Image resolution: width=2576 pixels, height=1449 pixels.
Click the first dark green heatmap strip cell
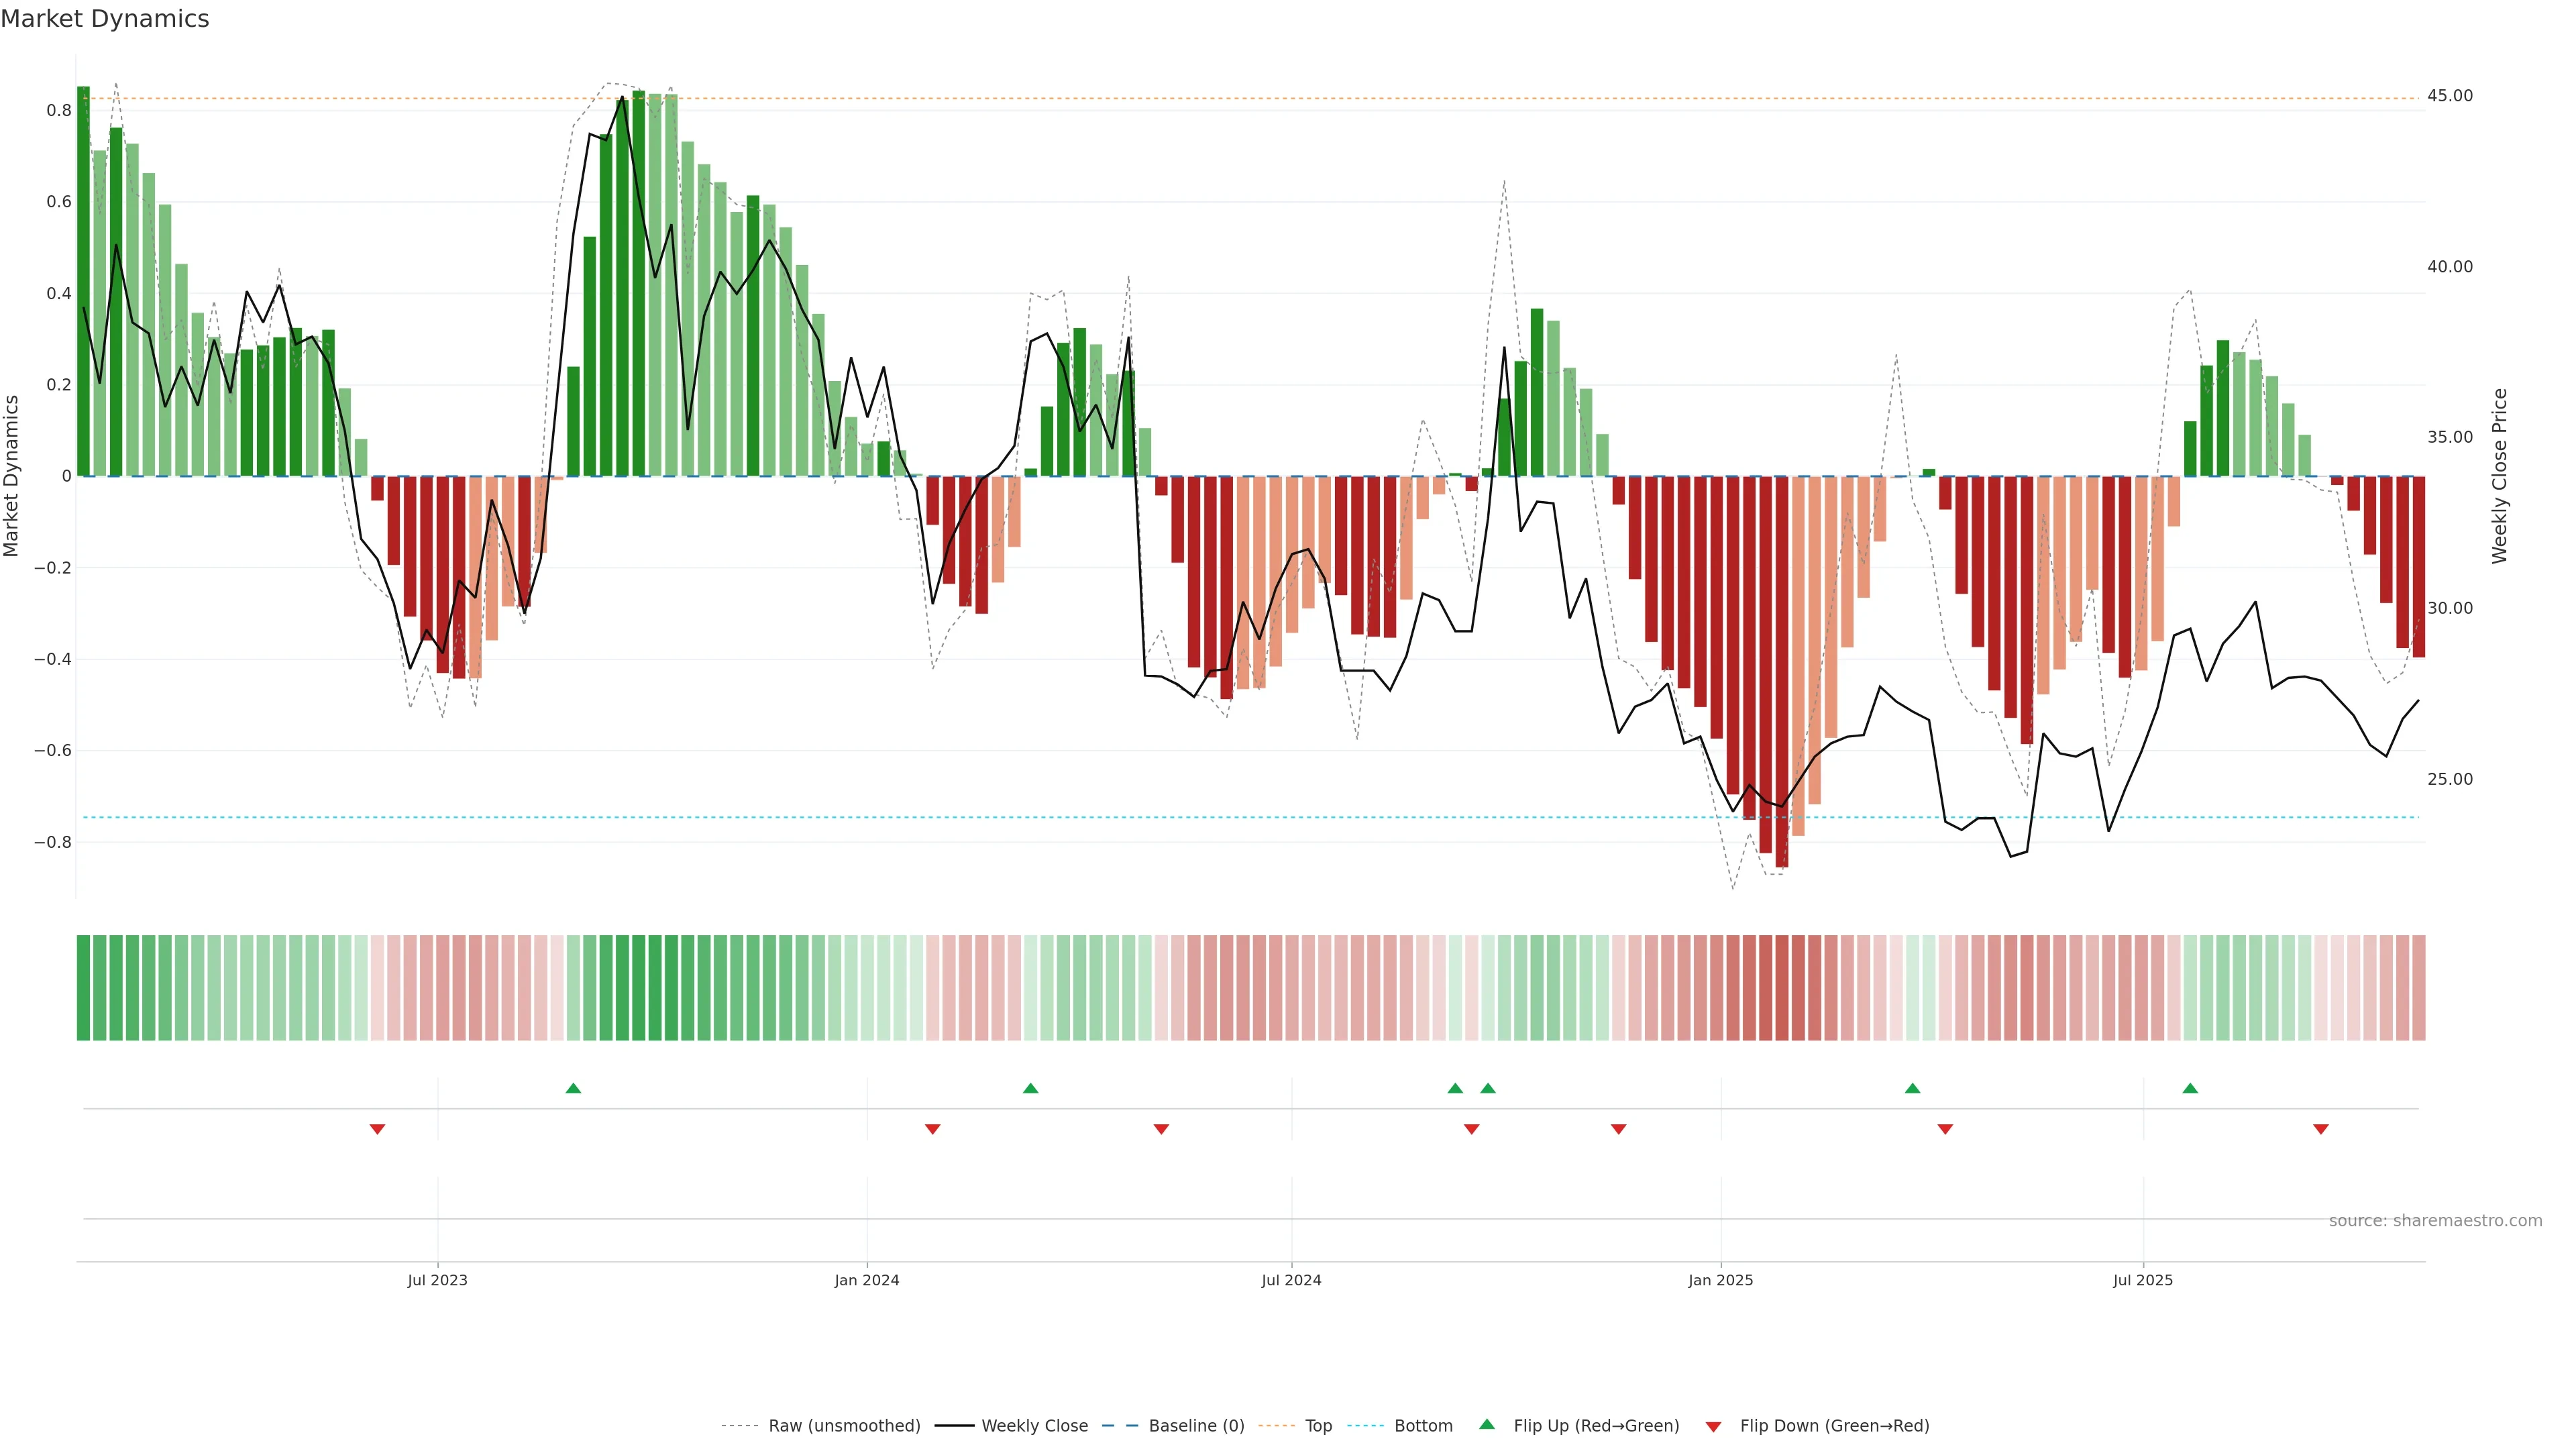pos(83,988)
